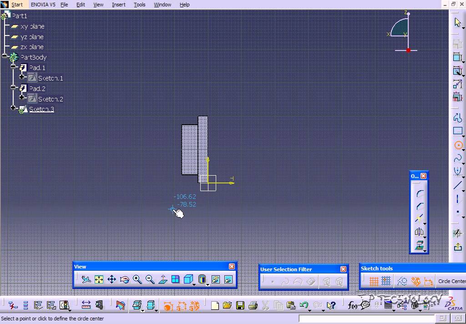Click the Hide/Show icon in View toolbar
466x324 pixels.
(x=216, y=279)
